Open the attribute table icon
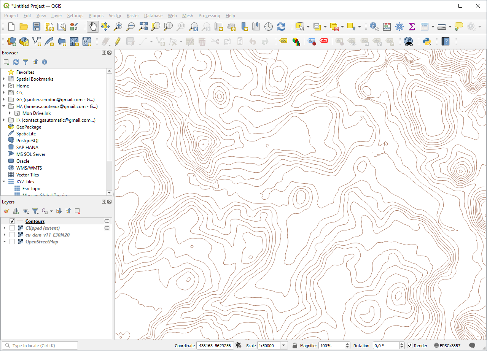 (425, 27)
